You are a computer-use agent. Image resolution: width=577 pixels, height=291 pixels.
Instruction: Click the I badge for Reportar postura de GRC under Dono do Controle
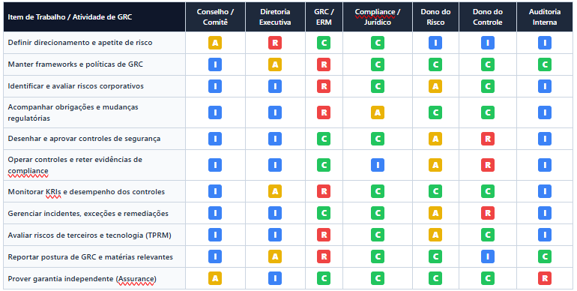tap(488, 256)
